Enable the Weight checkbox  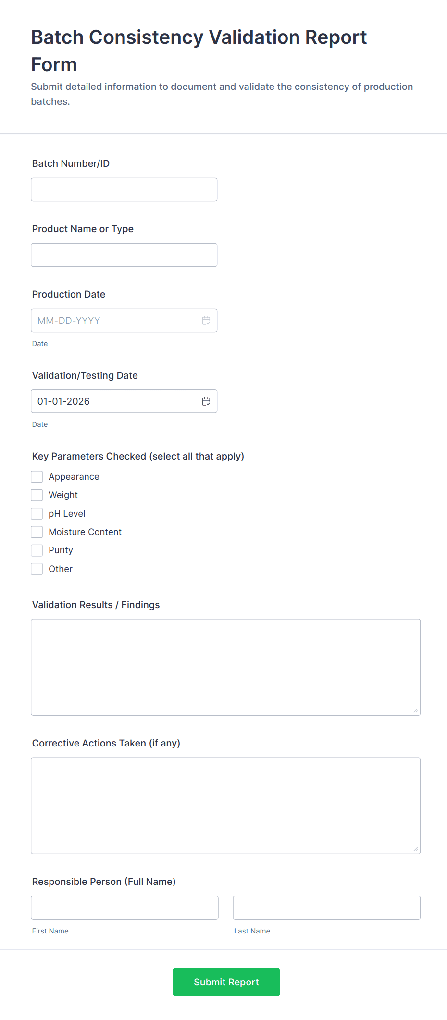click(37, 495)
